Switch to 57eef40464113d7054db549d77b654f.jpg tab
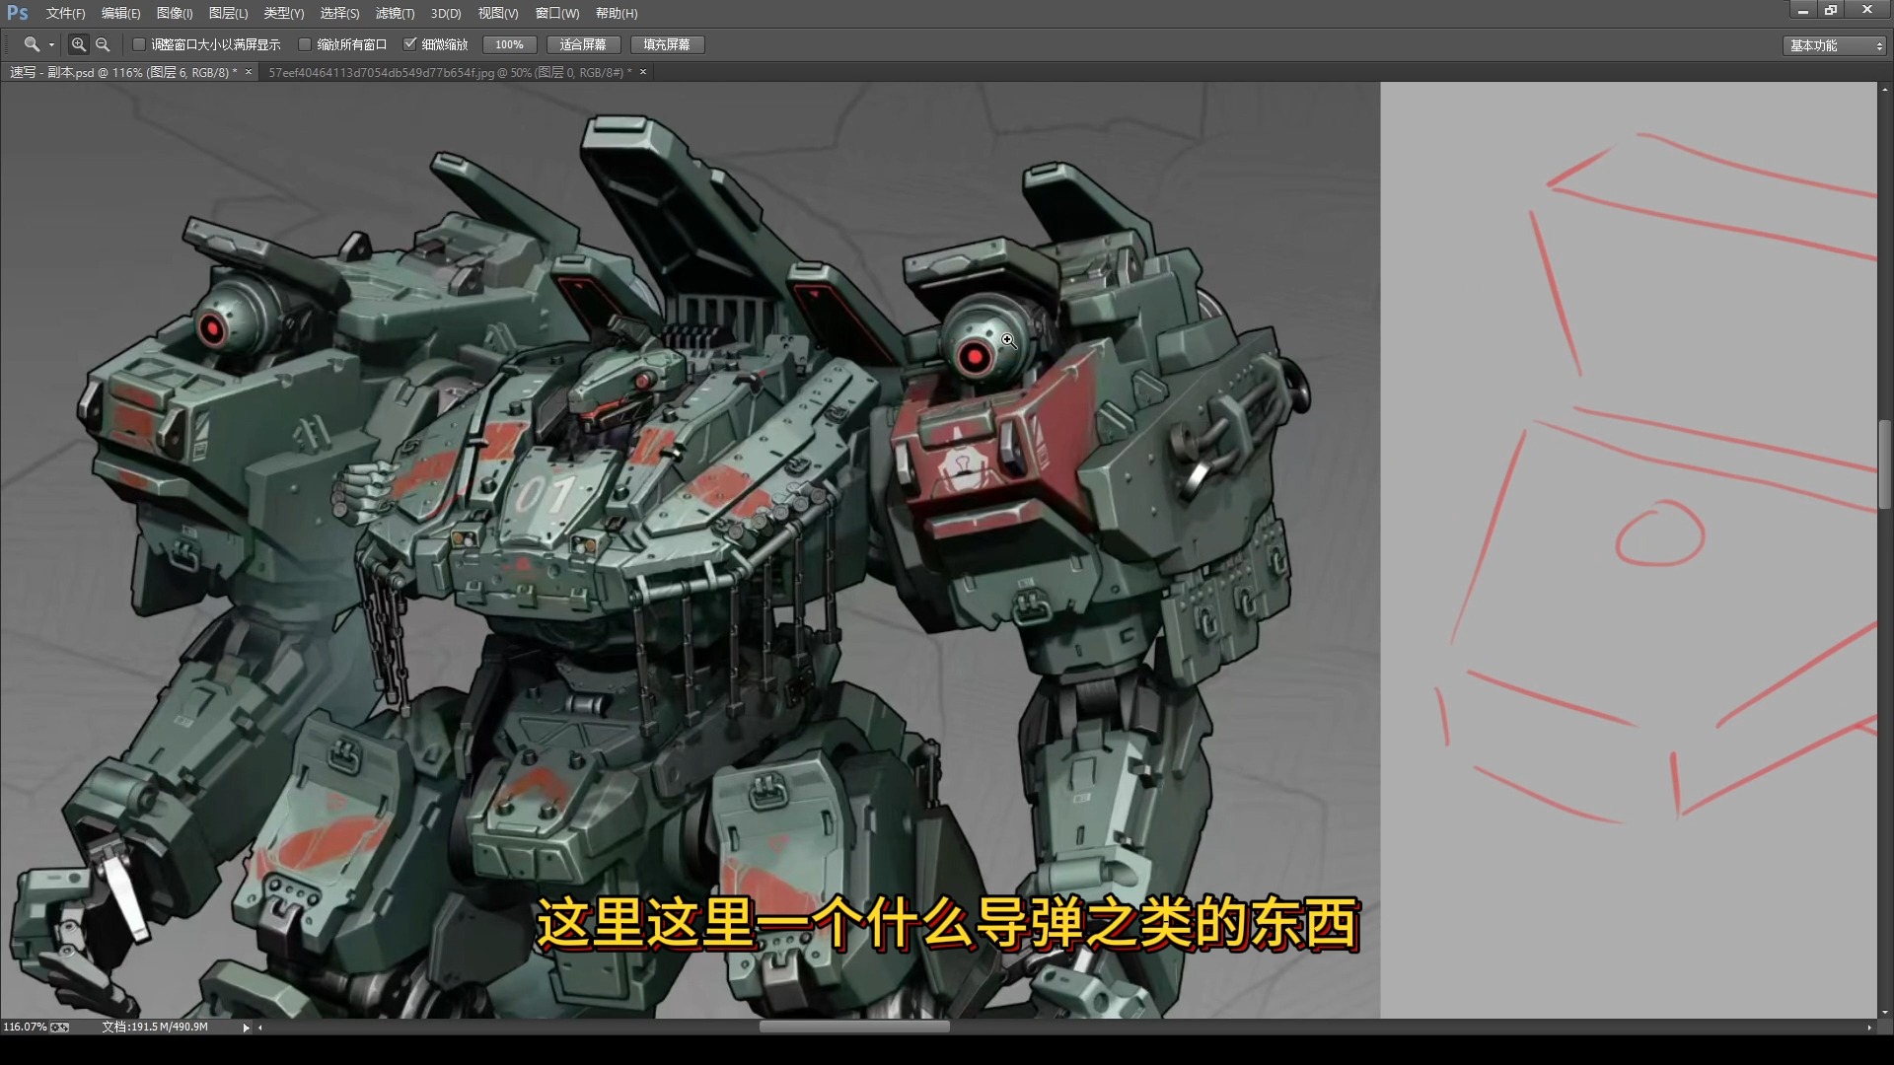 tap(450, 72)
